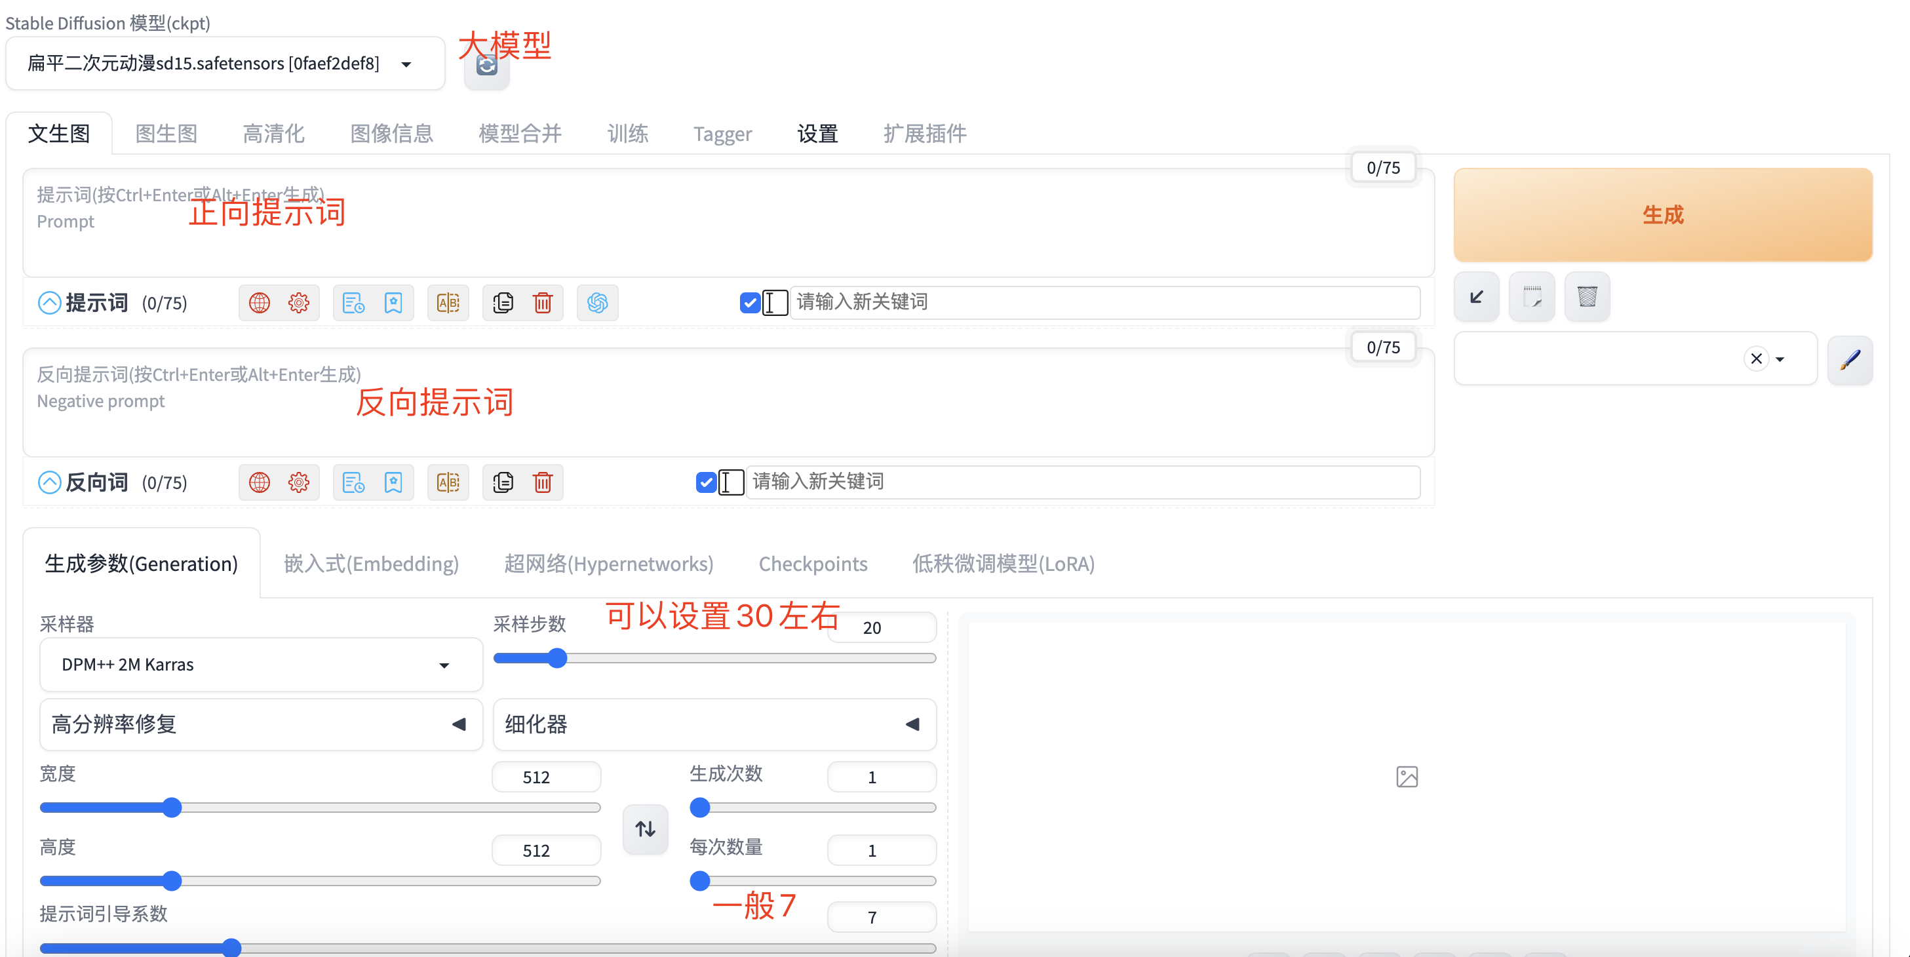Click the 宽度 slider handle
The width and height of the screenshot is (1910, 957).
[x=172, y=808]
